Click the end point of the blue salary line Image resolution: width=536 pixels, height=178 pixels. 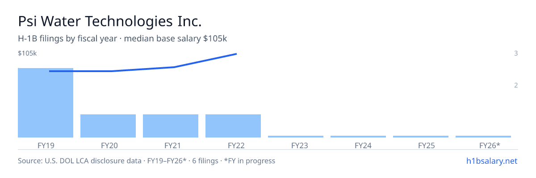point(236,54)
